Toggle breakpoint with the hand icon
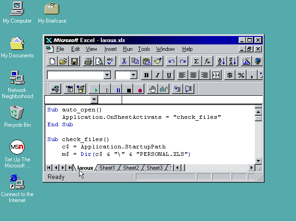Image resolution: width=296 pixels, height=222 pixels. click(x=153, y=89)
